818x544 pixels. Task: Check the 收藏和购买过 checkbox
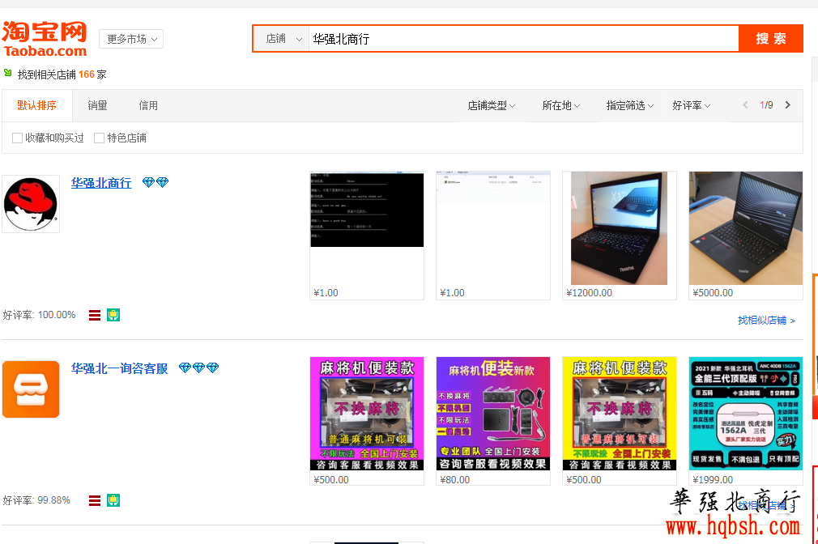click(x=17, y=138)
